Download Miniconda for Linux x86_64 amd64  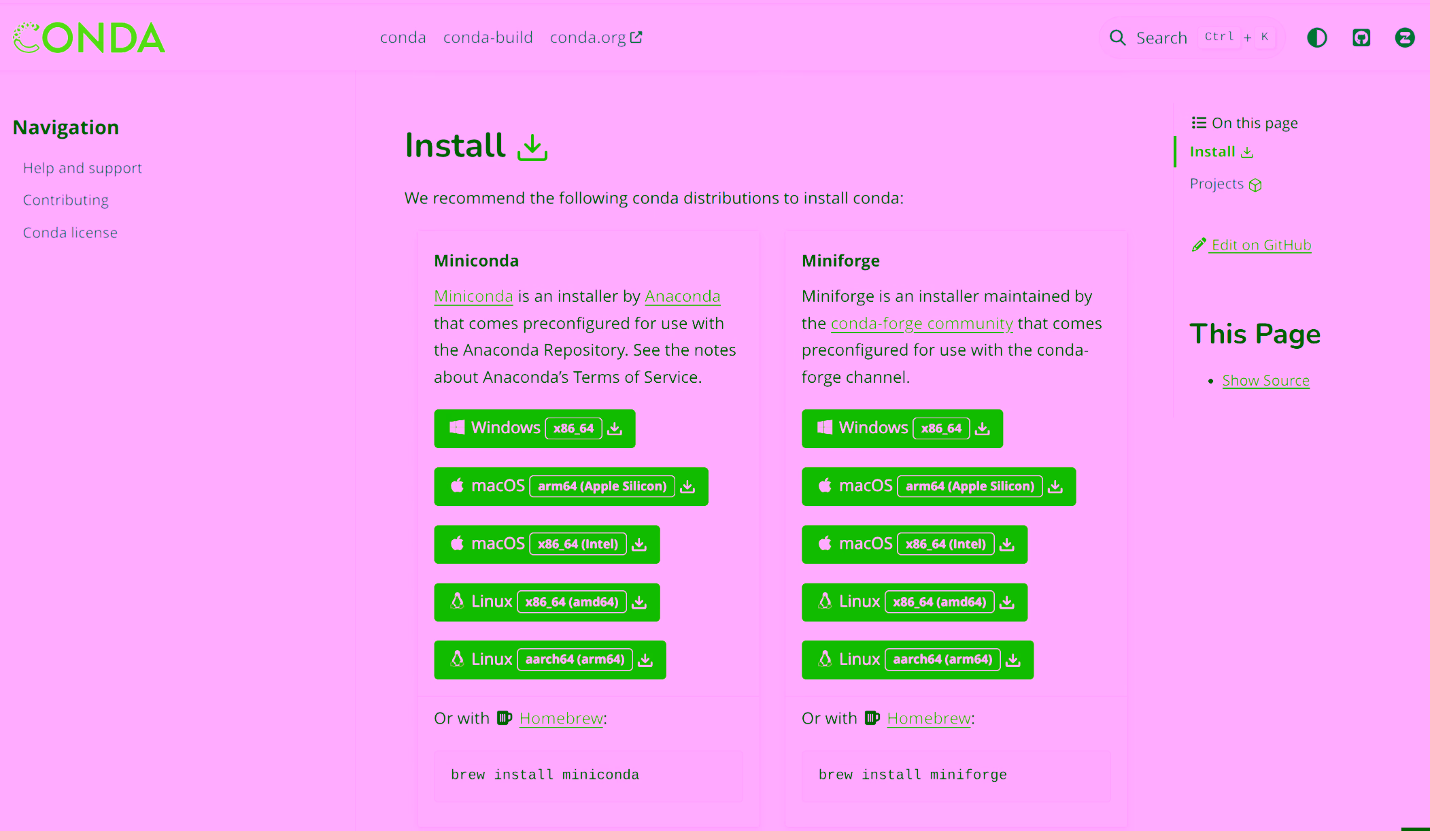547,602
